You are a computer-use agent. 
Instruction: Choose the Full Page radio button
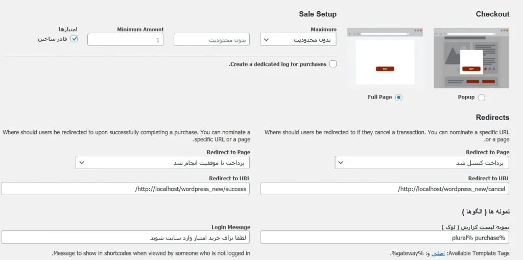coord(398,98)
